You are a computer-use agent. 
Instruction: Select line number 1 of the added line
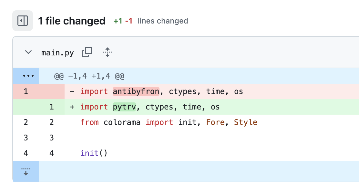tap(52, 107)
